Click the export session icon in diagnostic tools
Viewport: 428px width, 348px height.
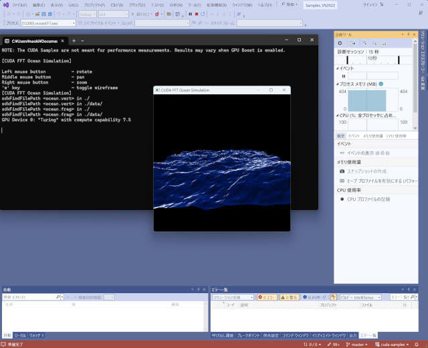pos(353,43)
